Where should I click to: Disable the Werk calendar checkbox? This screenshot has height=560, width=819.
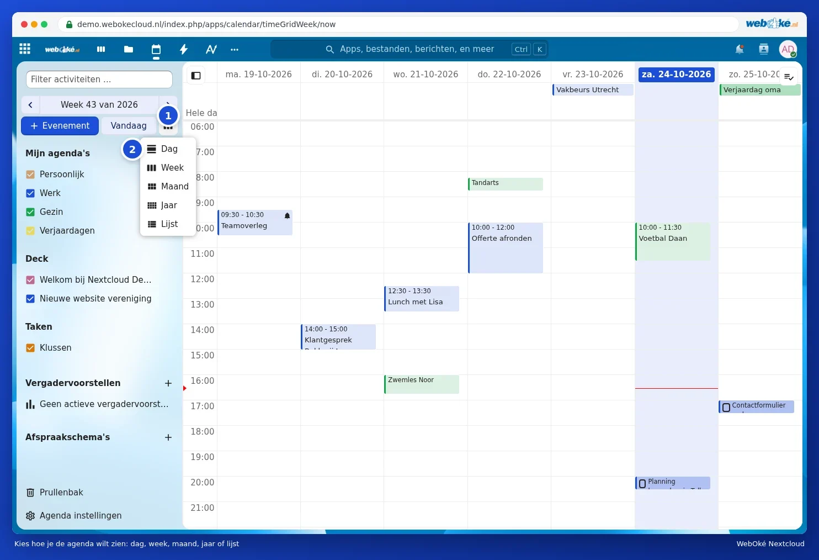(x=30, y=193)
